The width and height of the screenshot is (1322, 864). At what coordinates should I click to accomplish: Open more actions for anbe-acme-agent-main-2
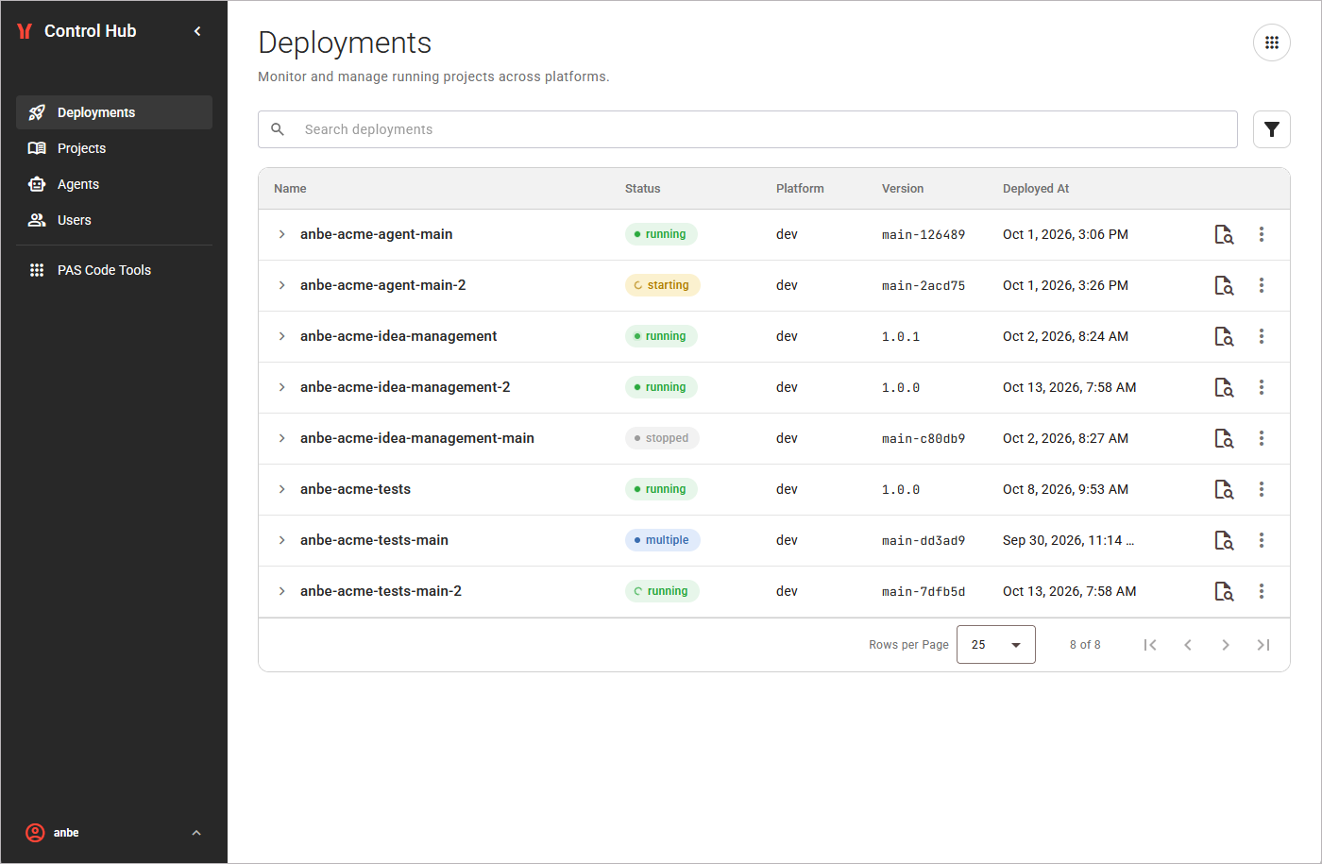coord(1262,285)
